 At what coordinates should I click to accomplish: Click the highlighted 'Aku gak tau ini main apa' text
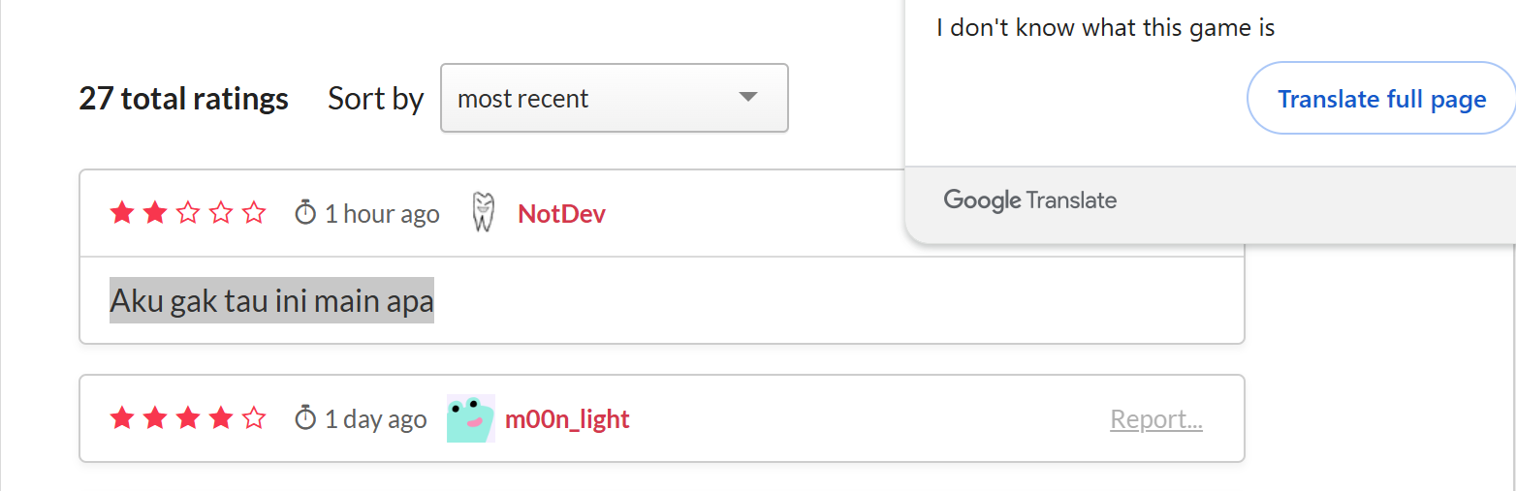point(271,302)
